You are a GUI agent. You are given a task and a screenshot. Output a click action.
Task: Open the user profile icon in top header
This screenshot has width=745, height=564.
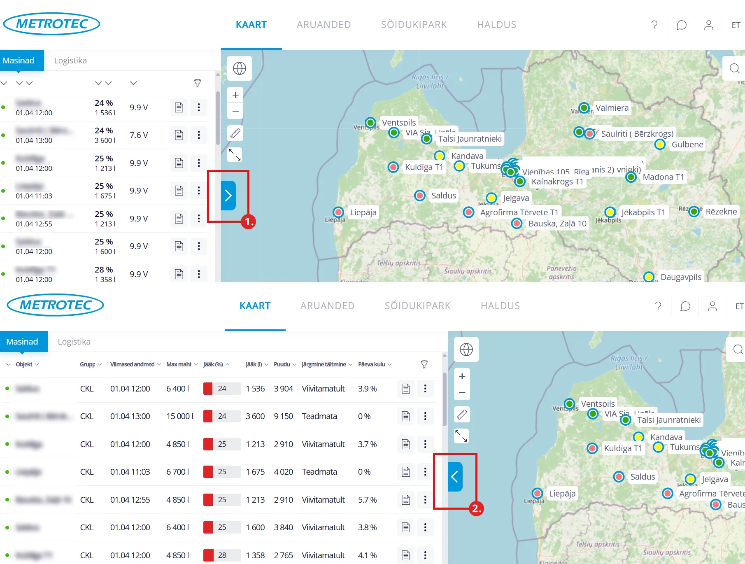(x=708, y=25)
